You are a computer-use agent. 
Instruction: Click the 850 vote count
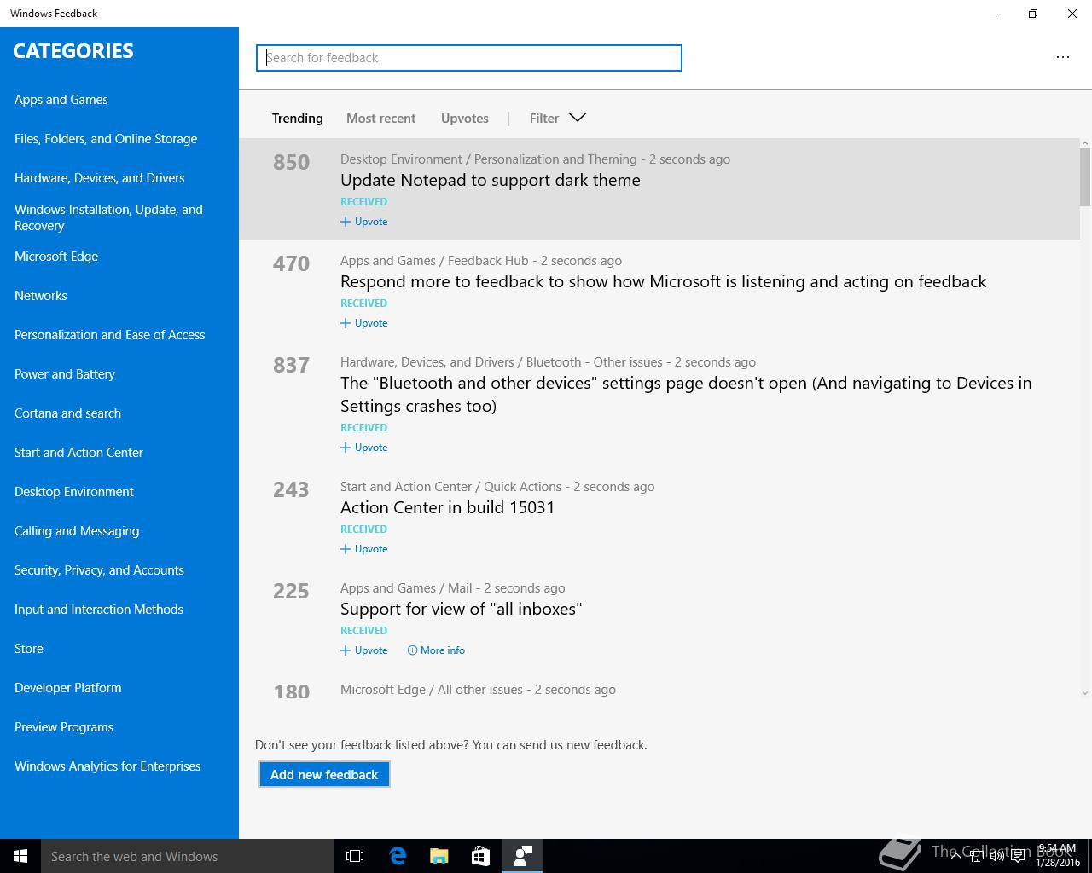291,162
